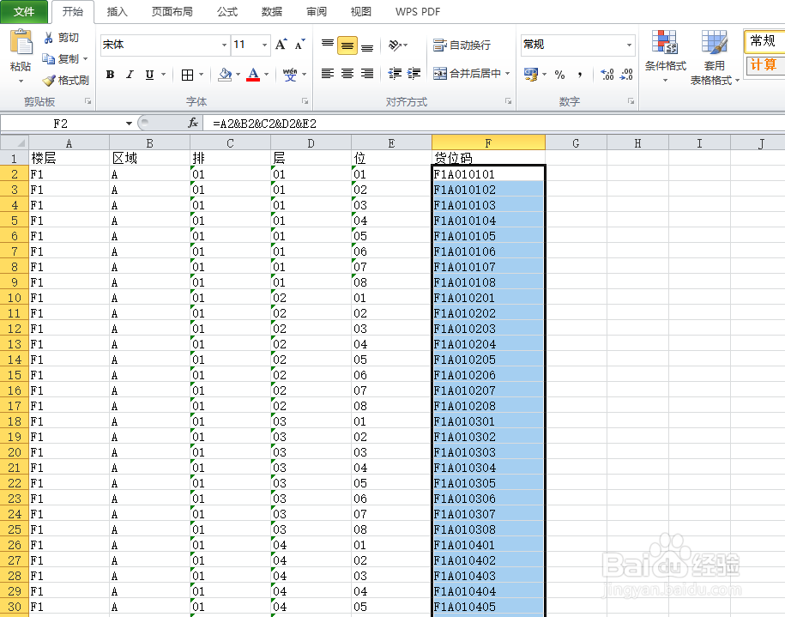Toggle align text left
The image size is (785, 617).
pyautogui.click(x=328, y=74)
